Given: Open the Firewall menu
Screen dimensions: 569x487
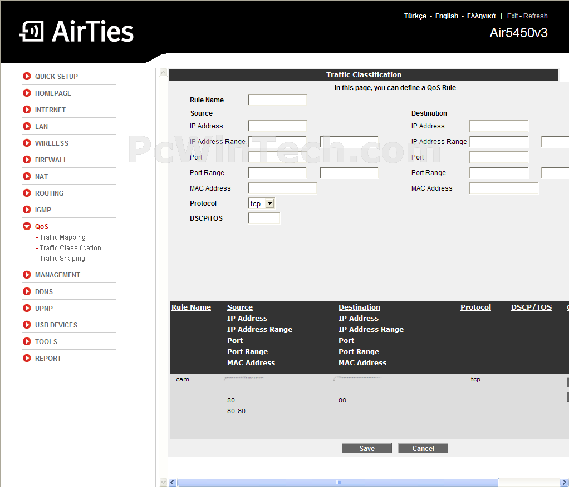Looking at the screenshot, I should click(51, 160).
